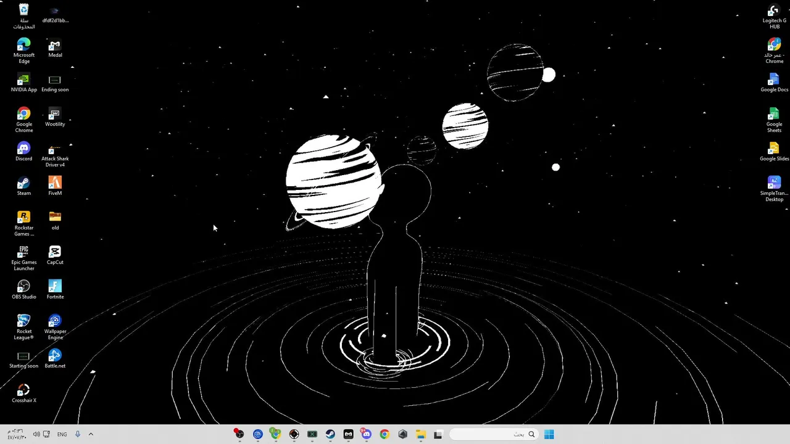790x444 pixels.
Task: Select the Medal desktop shortcut
Action: 55,48
